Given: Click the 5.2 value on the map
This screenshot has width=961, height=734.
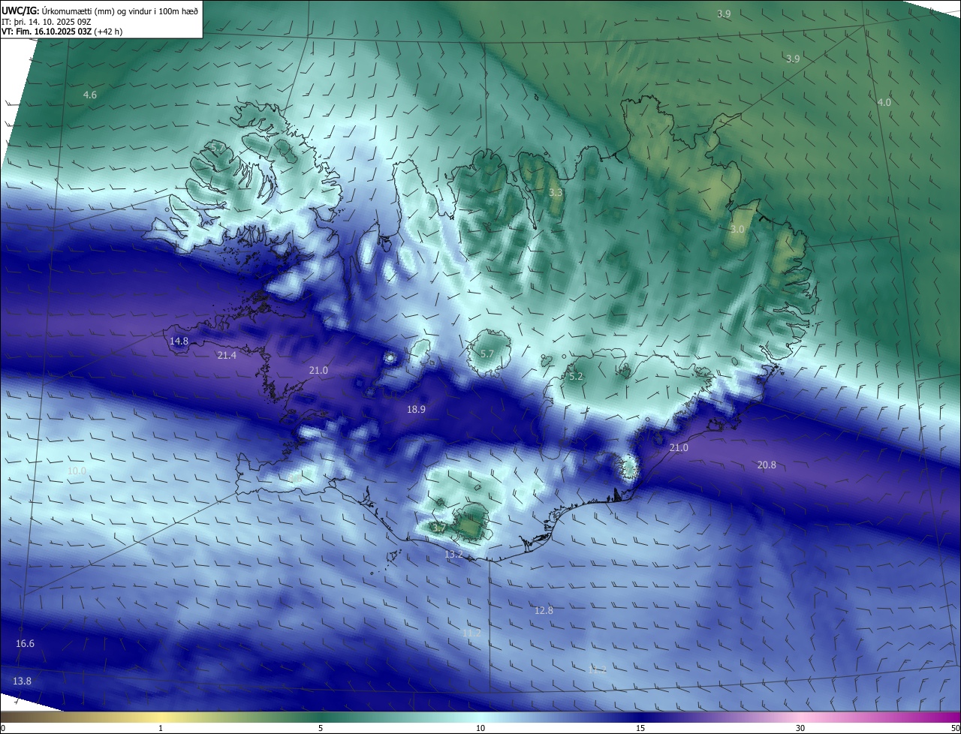Looking at the screenshot, I should point(576,377).
